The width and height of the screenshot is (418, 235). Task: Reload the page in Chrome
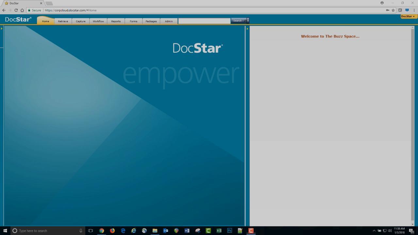click(x=16, y=10)
